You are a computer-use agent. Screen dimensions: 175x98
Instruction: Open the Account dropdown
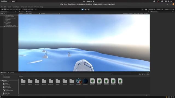[152, 10]
